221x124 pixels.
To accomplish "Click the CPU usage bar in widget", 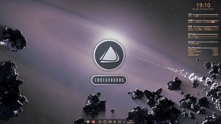I will click(207, 16).
